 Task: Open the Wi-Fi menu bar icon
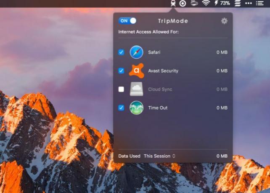[x=206, y=3]
